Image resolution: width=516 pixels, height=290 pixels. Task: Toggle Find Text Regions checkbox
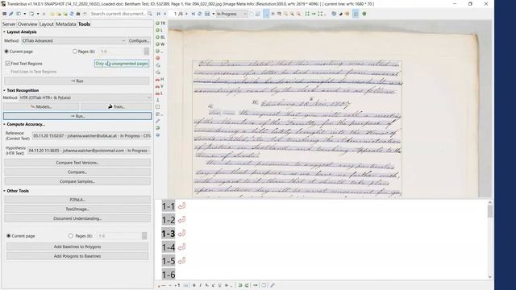coord(8,64)
